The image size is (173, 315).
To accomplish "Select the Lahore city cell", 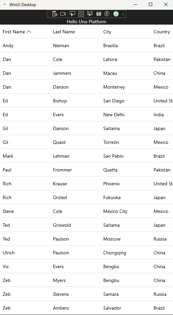I will (110, 60).
